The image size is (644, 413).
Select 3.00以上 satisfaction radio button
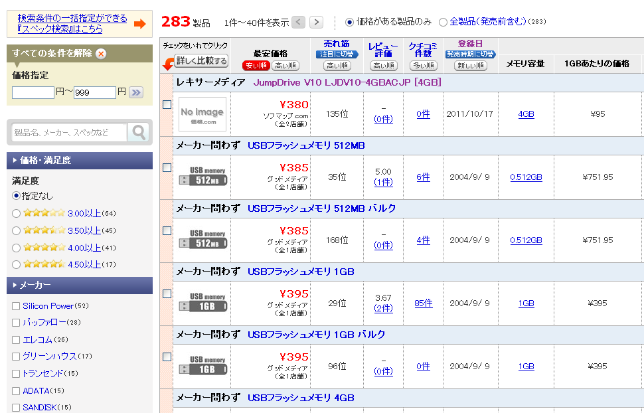coord(16,213)
